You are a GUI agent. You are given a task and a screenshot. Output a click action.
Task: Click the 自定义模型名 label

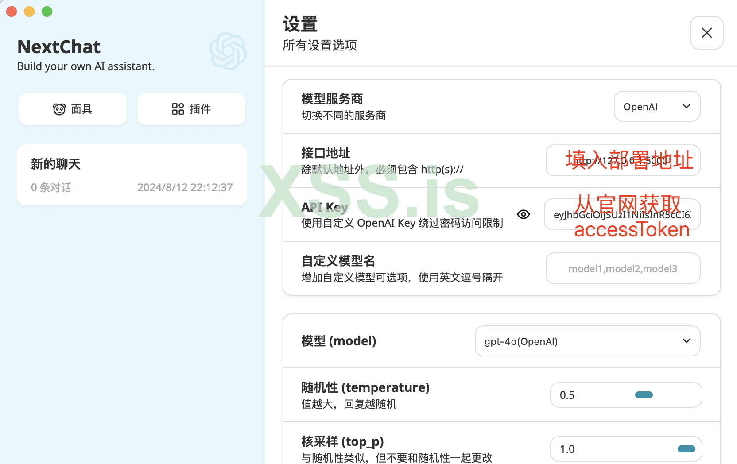coord(338,261)
